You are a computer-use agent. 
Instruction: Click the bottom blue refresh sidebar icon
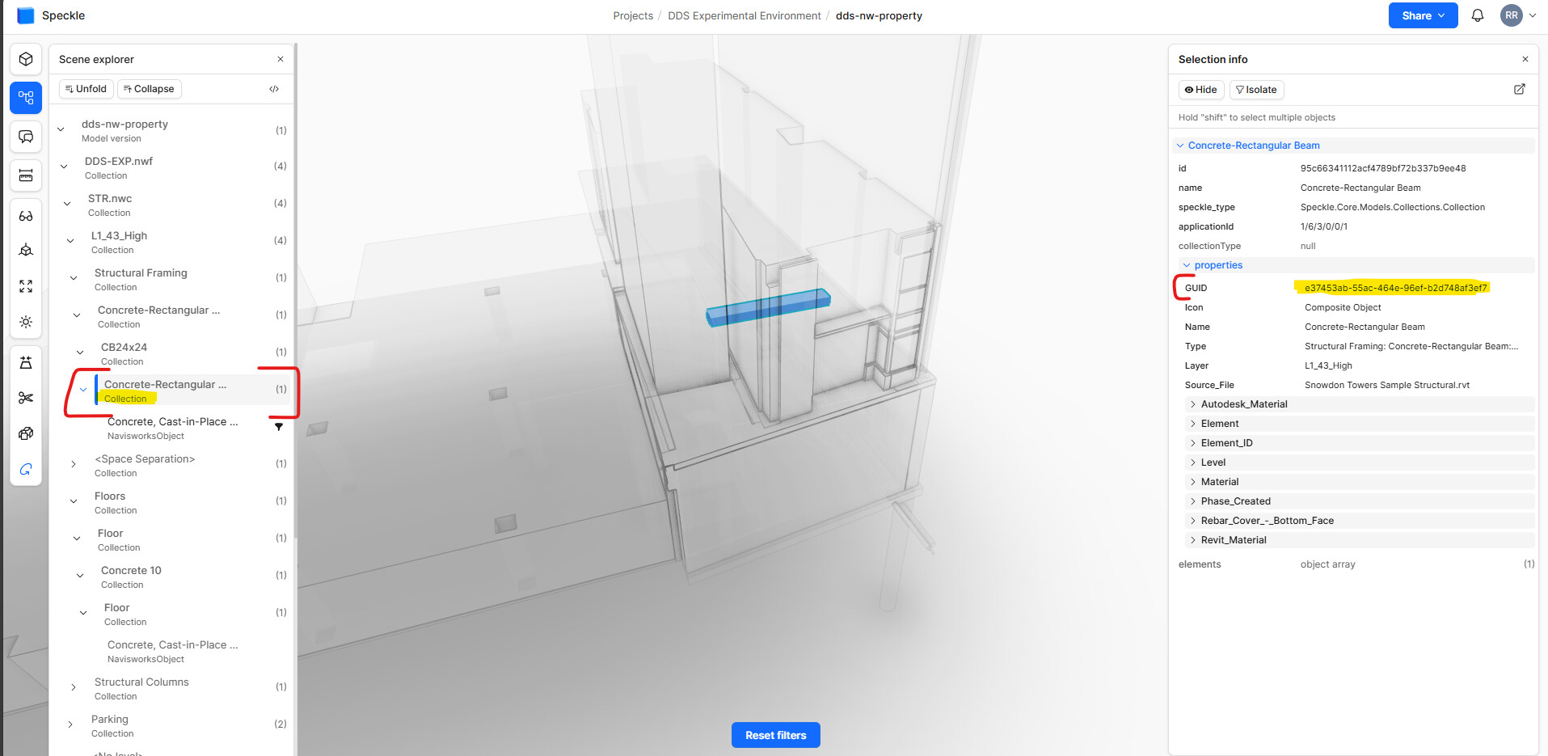pos(26,469)
